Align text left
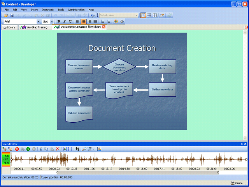This screenshot has height=187, width=249. coord(77,21)
